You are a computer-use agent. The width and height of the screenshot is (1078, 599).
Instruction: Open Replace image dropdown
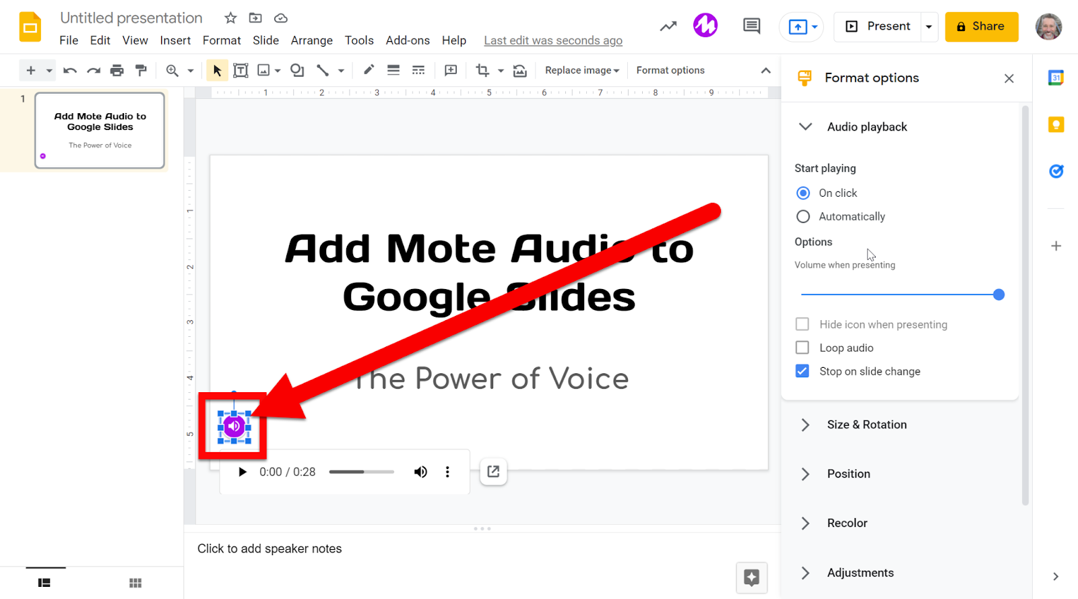(x=582, y=70)
